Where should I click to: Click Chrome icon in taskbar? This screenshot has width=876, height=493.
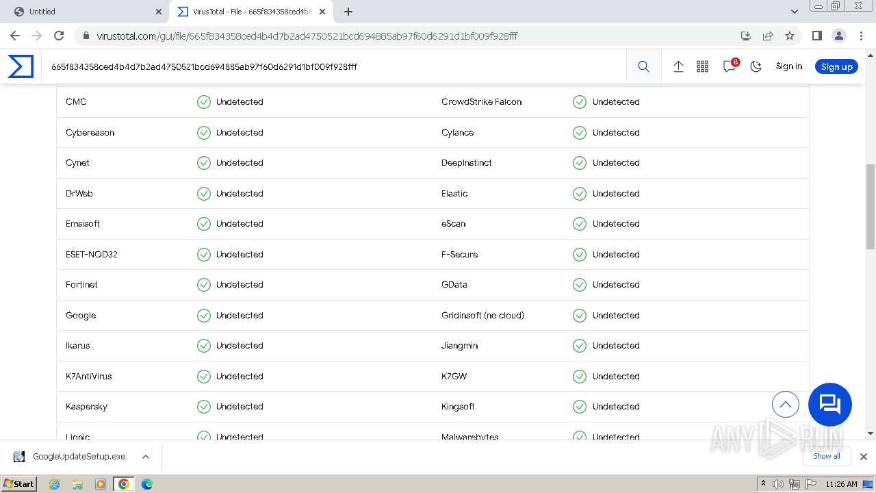tap(124, 484)
